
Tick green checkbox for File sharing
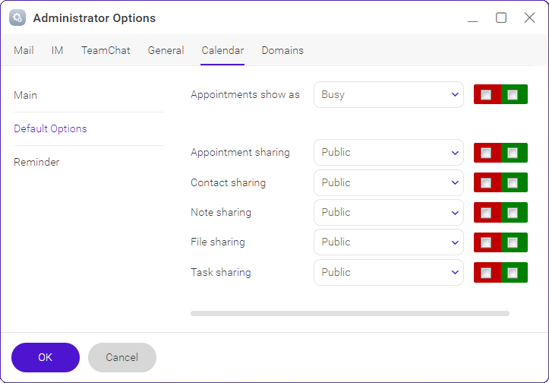513,242
